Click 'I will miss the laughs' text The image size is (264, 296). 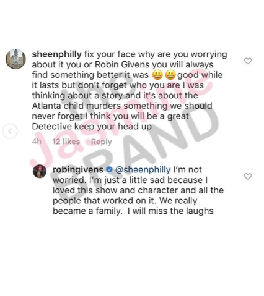pyautogui.click(x=170, y=211)
